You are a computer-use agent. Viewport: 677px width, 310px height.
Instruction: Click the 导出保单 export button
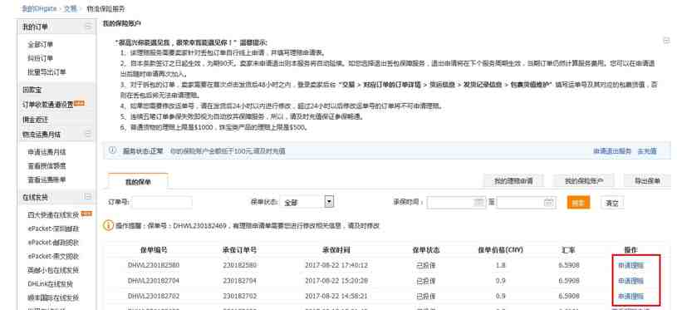pos(647,181)
